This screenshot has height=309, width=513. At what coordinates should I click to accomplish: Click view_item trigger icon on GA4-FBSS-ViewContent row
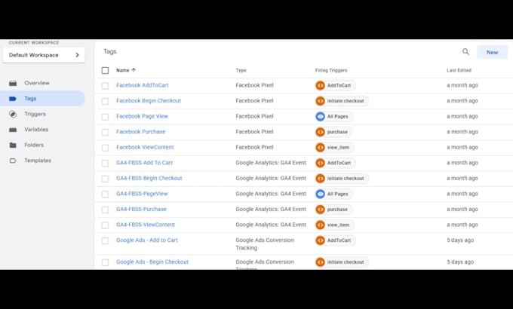pos(320,225)
